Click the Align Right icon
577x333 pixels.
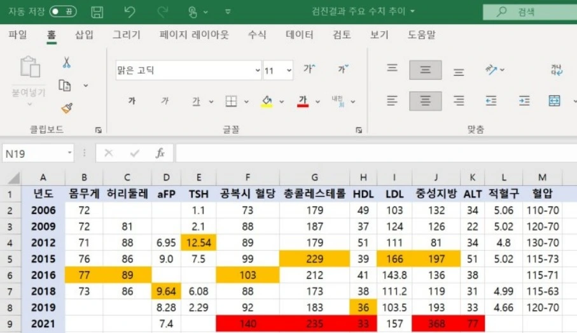click(459, 101)
